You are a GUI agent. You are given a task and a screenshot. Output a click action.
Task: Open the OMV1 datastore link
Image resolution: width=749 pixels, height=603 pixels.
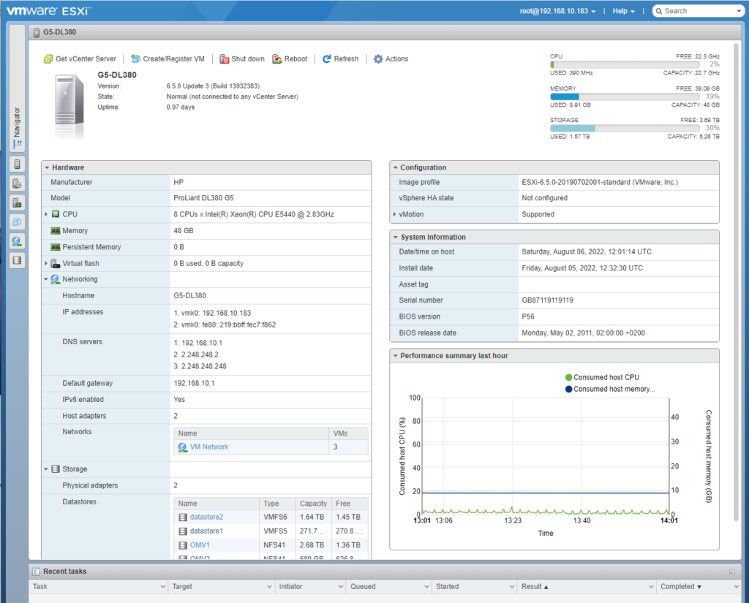coord(200,545)
